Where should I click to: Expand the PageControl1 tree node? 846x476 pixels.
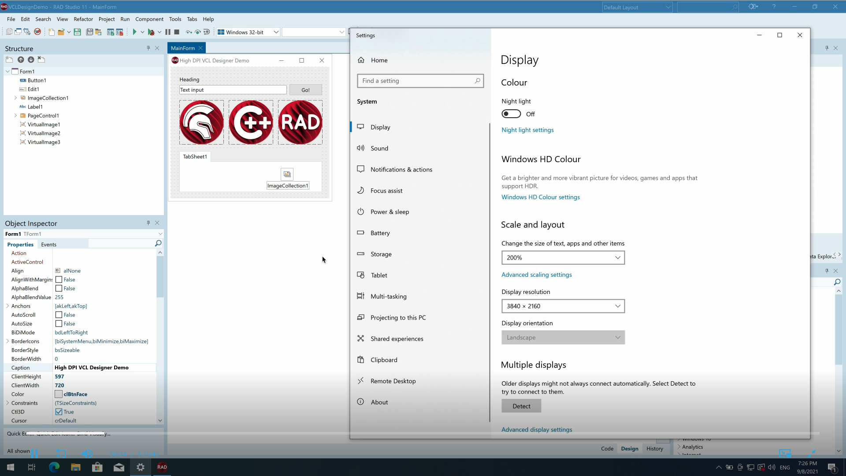pyautogui.click(x=15, y=115)
